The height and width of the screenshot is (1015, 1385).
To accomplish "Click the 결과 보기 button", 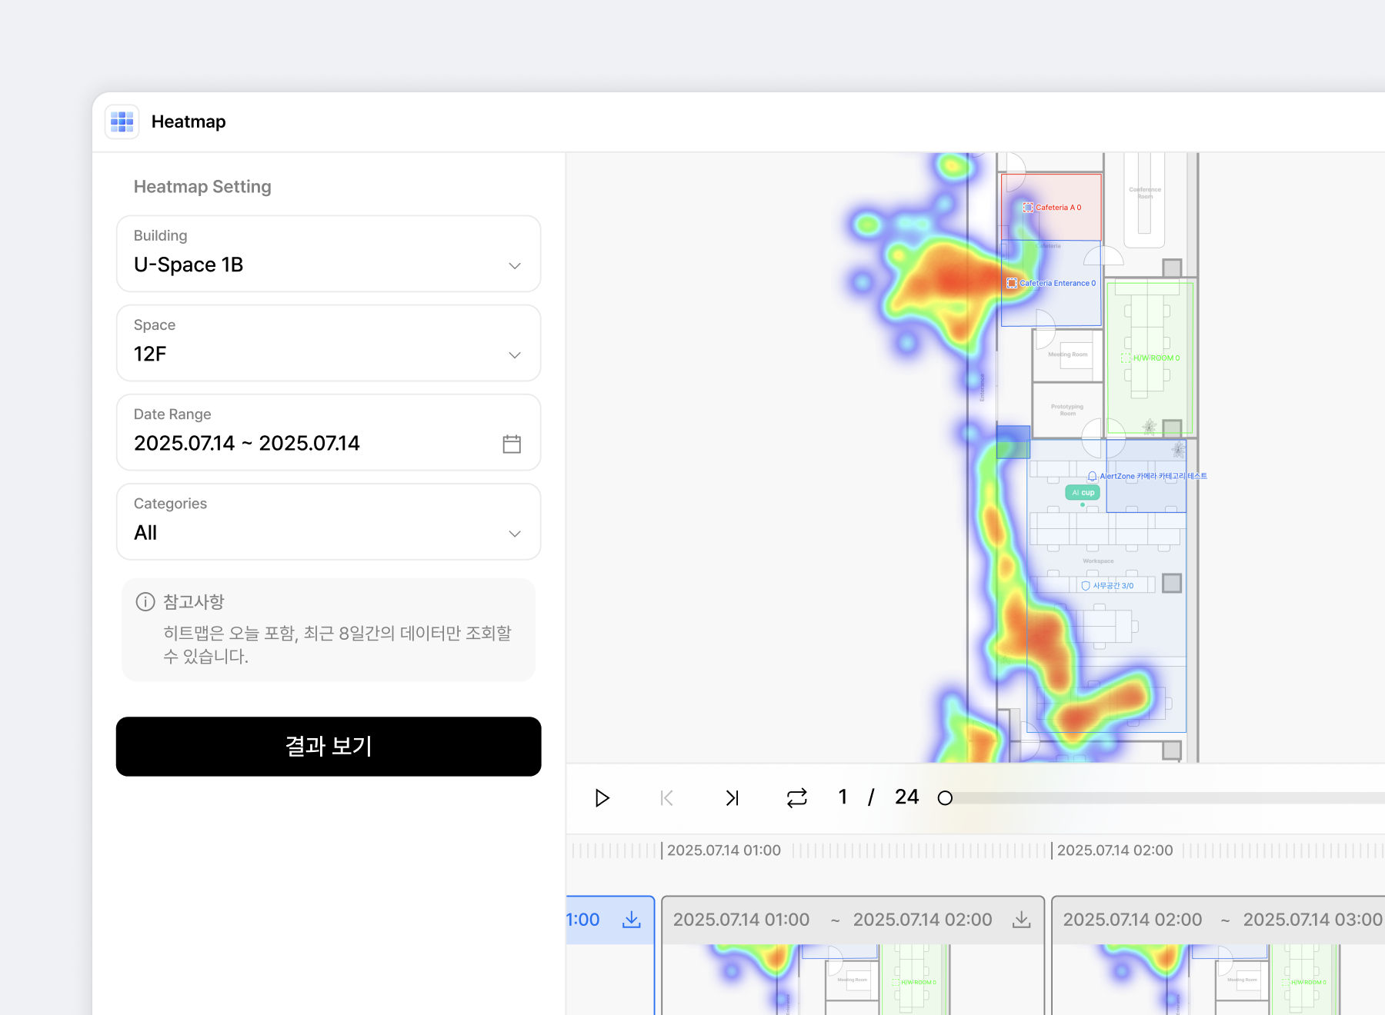I will 329,747.
